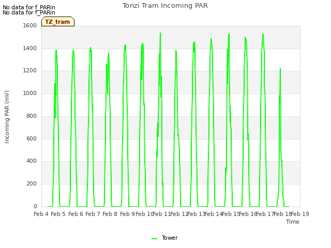331x248 pixels.
Task: Click the Feb 9 date label
Action: pos(127,214)
